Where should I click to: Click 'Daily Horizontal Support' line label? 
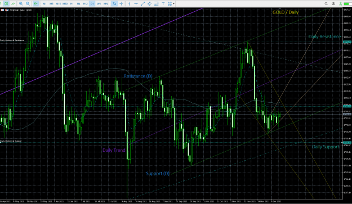pyautogui.click(x=11, y=141)
